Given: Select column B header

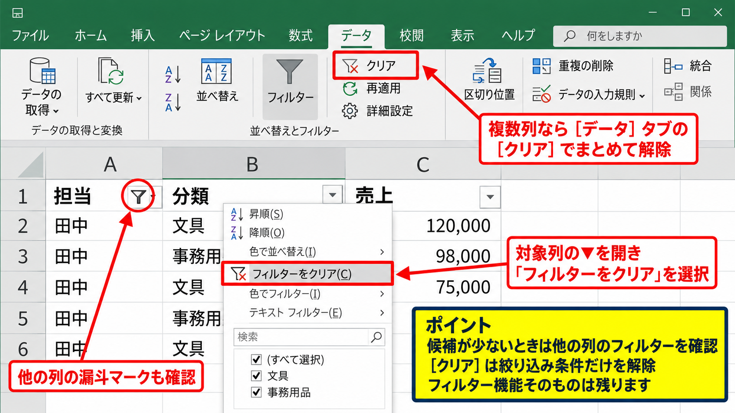Looking at the screenshot, I should coord(254,164).
